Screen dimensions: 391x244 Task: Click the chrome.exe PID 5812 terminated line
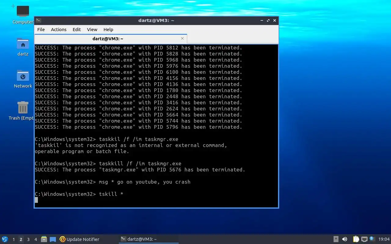tap(138, 48)
